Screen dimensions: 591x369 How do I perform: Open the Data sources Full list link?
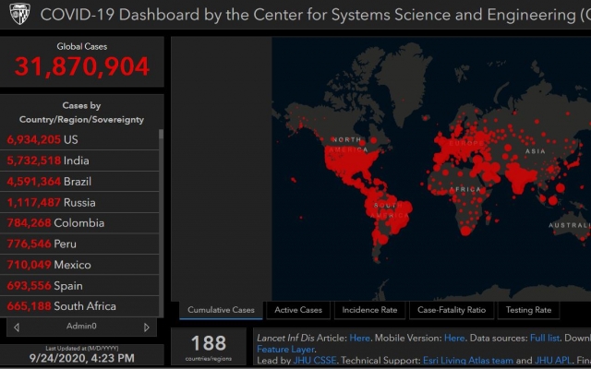(x=545, y=338)
